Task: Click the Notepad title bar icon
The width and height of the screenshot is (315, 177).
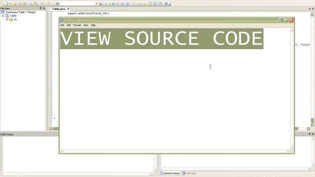Action: pos(62,20)
